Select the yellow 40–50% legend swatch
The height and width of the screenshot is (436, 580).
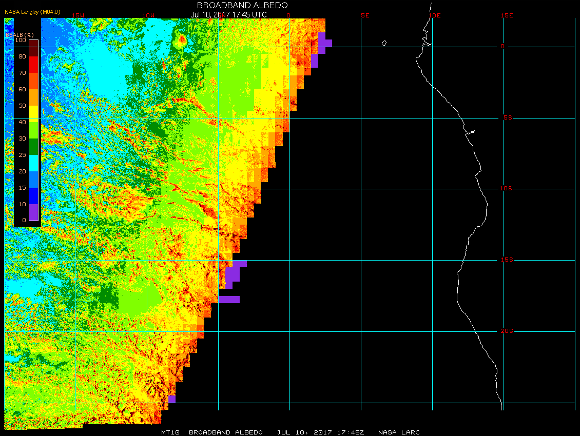(x=33, y=114)
